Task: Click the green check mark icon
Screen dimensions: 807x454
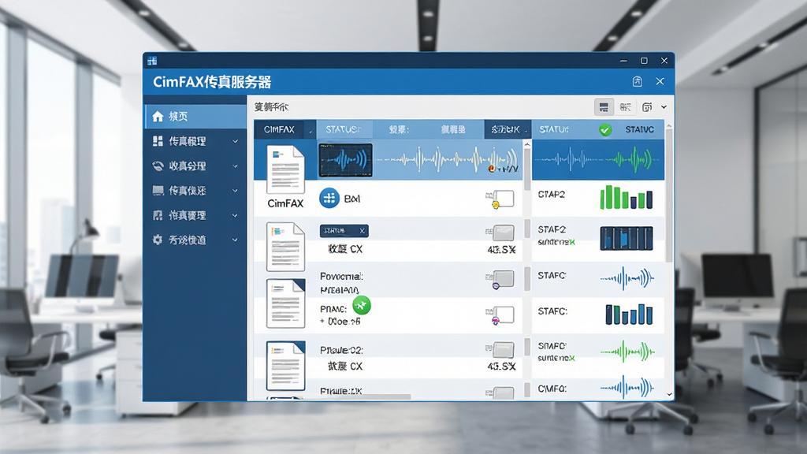Action: [605, 130]
